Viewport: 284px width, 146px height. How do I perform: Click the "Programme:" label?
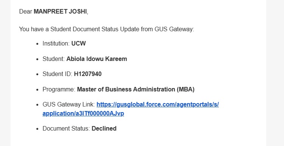tap(59, 89)
